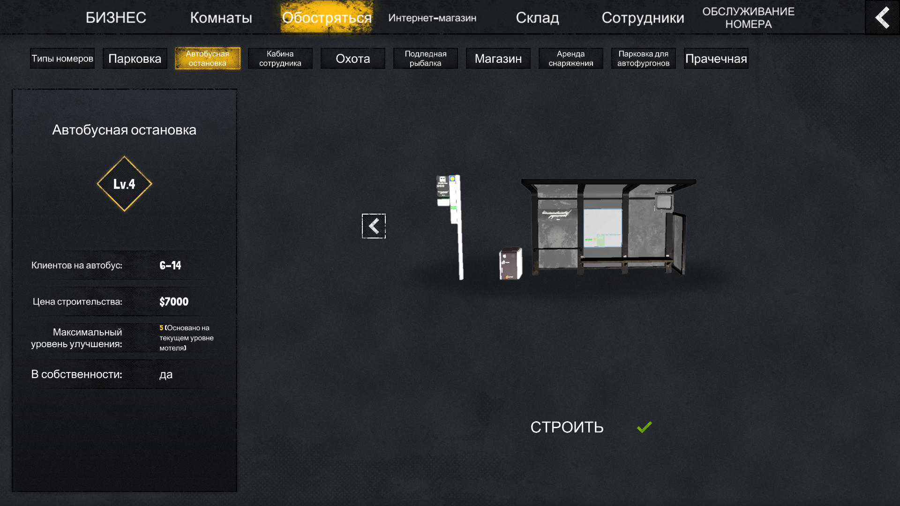
Task: Open the Сотрудники tab
Action: tap(643, 18)
